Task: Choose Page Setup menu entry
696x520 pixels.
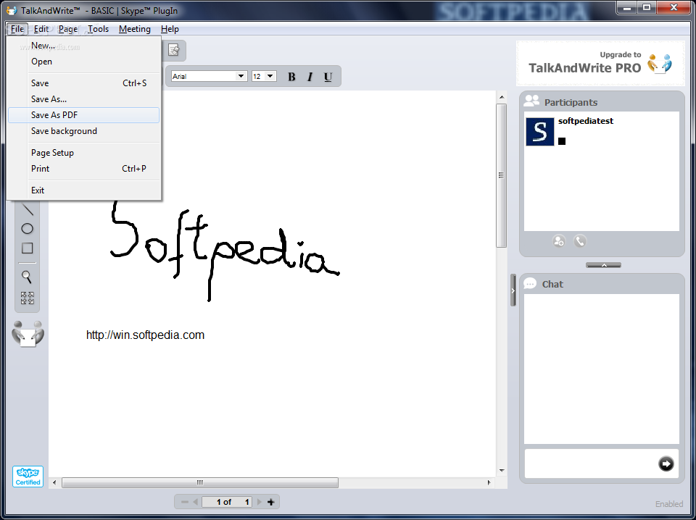Action: pyautogui.click(x=83, y=153)
